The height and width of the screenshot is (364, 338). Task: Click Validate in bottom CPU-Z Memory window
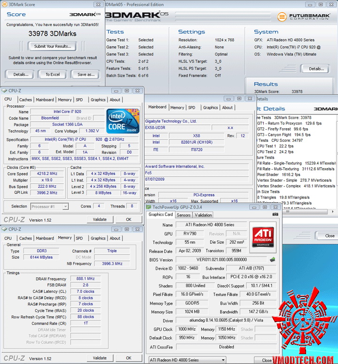tap(100, 358)
